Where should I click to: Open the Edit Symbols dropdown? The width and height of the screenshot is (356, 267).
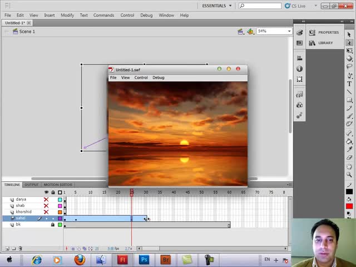[x=250, y=32]
